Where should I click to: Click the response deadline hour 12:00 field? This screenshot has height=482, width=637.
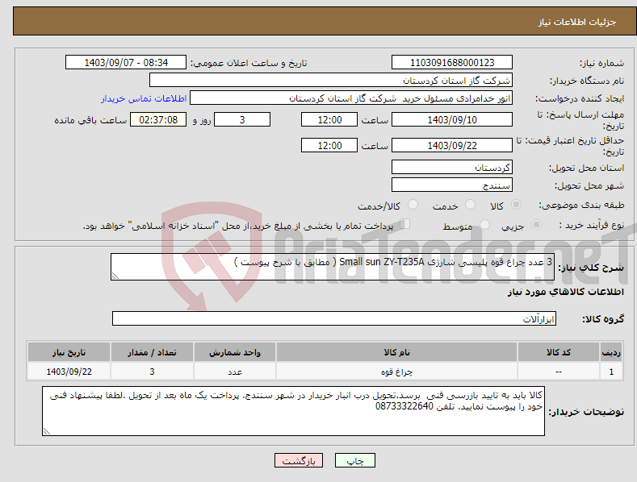pyautogui.click(x=329, y=119)
